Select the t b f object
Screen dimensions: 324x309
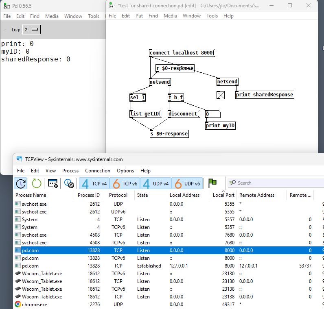click(176, 97)
